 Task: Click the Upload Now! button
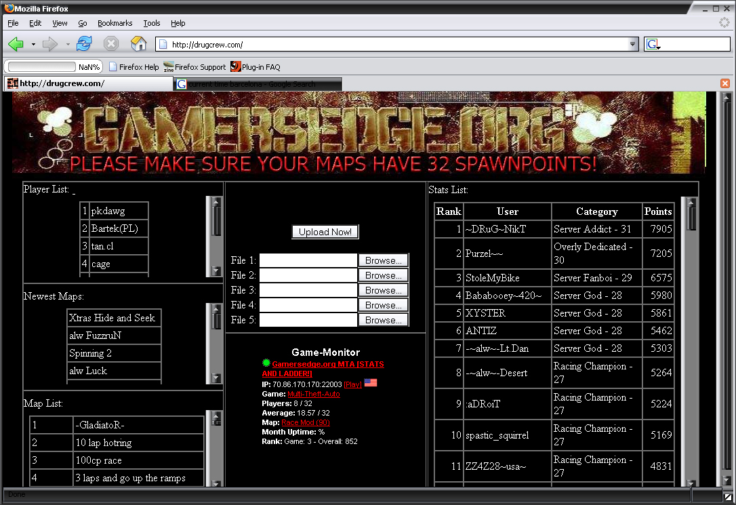click(x=325, y=232)
